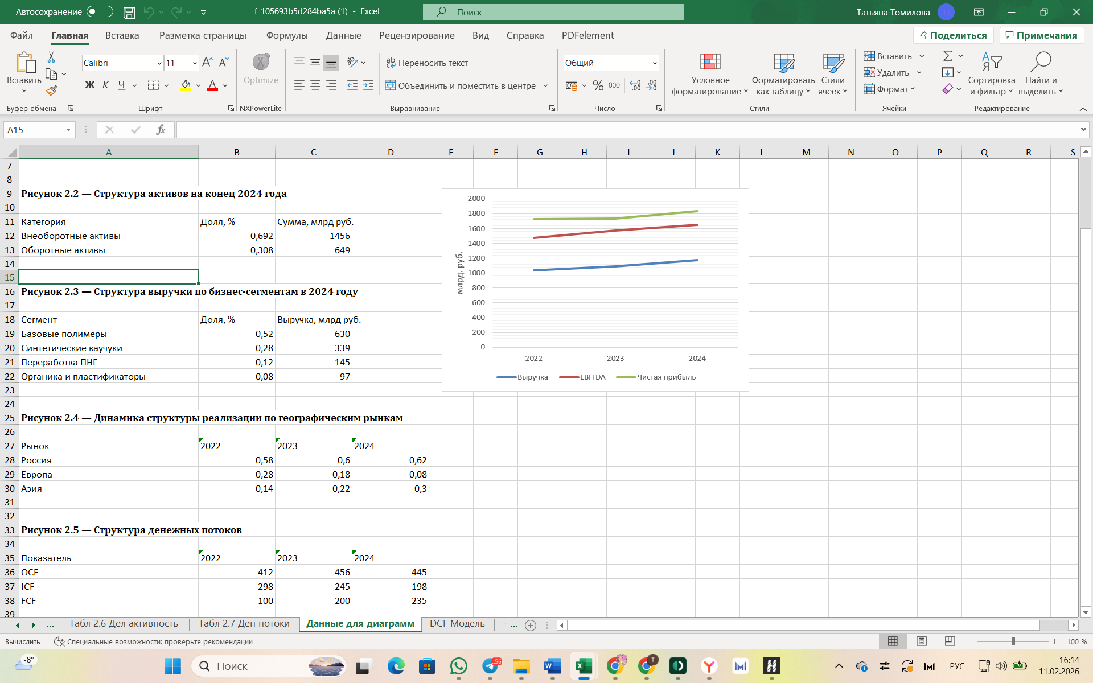1093x683 pixels.
Task: Click the Format Painter brush icon
Action: click(51, 90)
